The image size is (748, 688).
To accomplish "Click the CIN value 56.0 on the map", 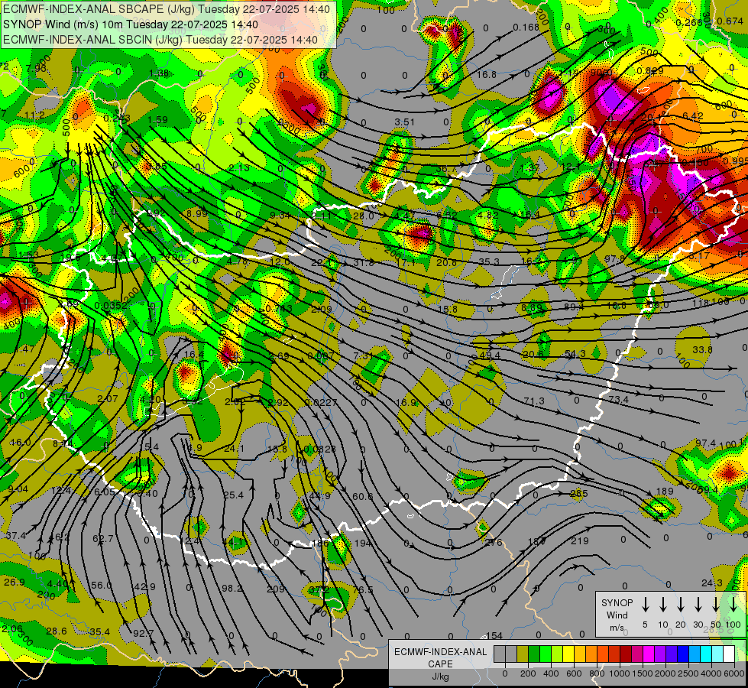I will pos(101,586).
